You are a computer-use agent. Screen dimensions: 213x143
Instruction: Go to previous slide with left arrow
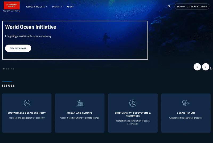(197, 67)
